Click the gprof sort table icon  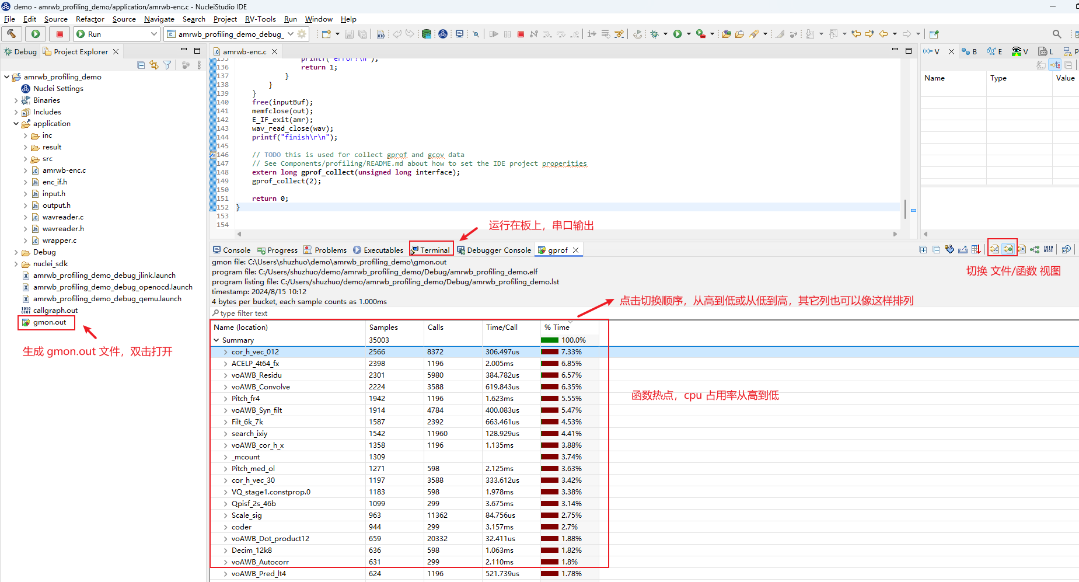[x=976, y=249]
